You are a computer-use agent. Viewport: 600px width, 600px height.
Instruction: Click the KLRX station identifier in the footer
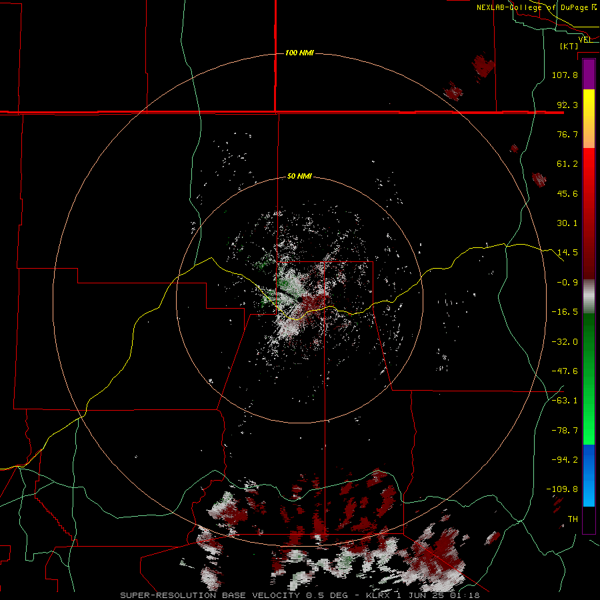(x=379, y=595)
